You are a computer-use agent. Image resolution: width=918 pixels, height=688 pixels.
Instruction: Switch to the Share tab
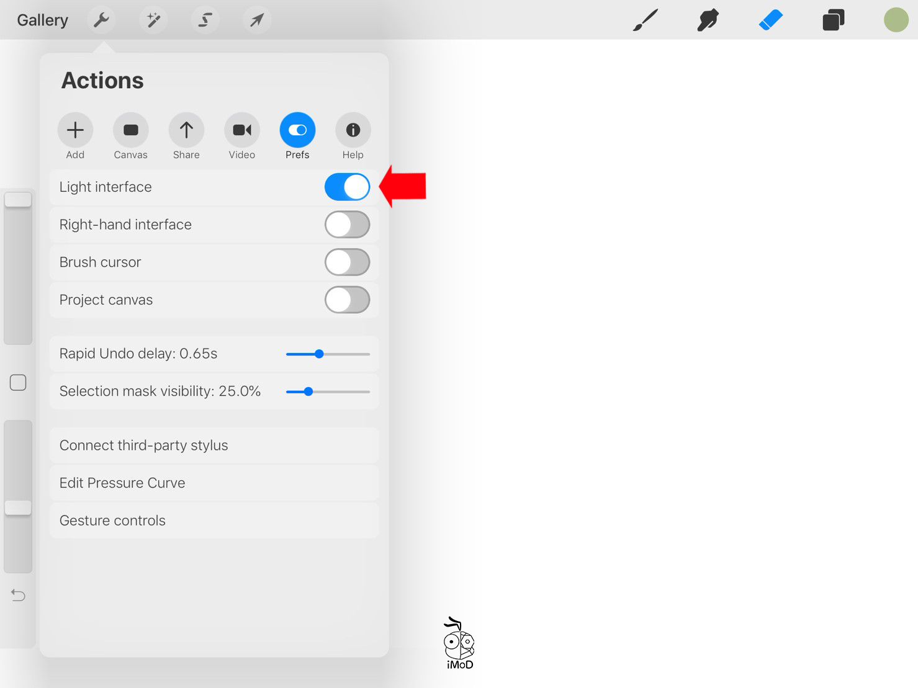(x=186, y=130)
